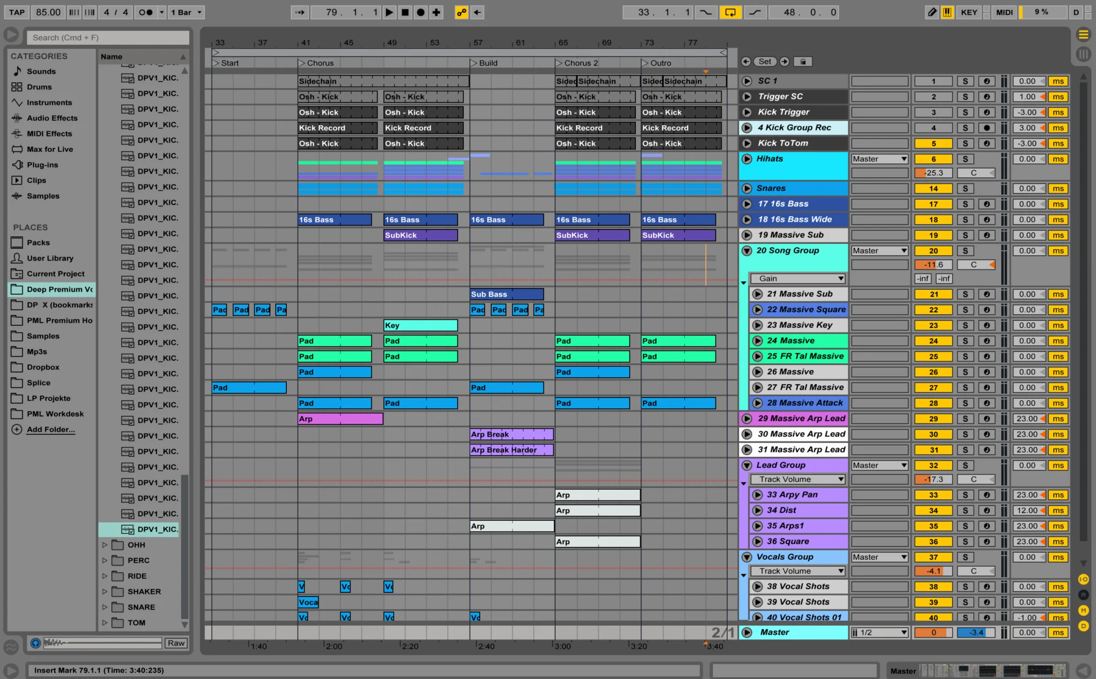
Task: Toggle the Automation Arm icon
Action: pyautogui.click(x=461, y=12)
